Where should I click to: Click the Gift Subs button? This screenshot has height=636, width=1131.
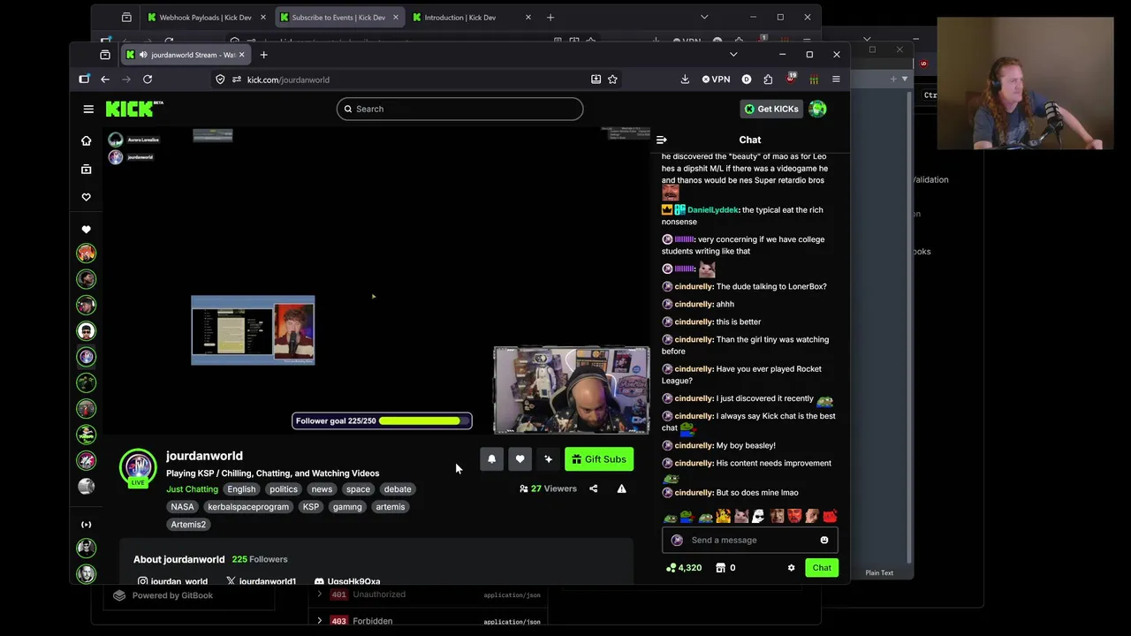(x=599, y=459)
